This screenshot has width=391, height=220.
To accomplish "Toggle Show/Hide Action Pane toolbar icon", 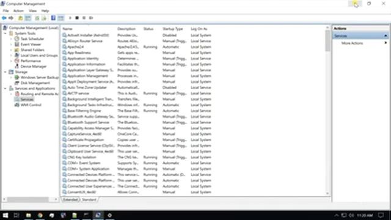I will tap(60, 18).
